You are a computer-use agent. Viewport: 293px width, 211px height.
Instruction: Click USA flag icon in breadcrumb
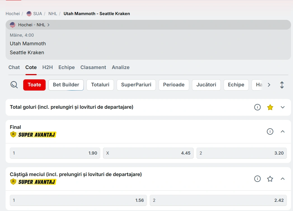coord(29,14)
